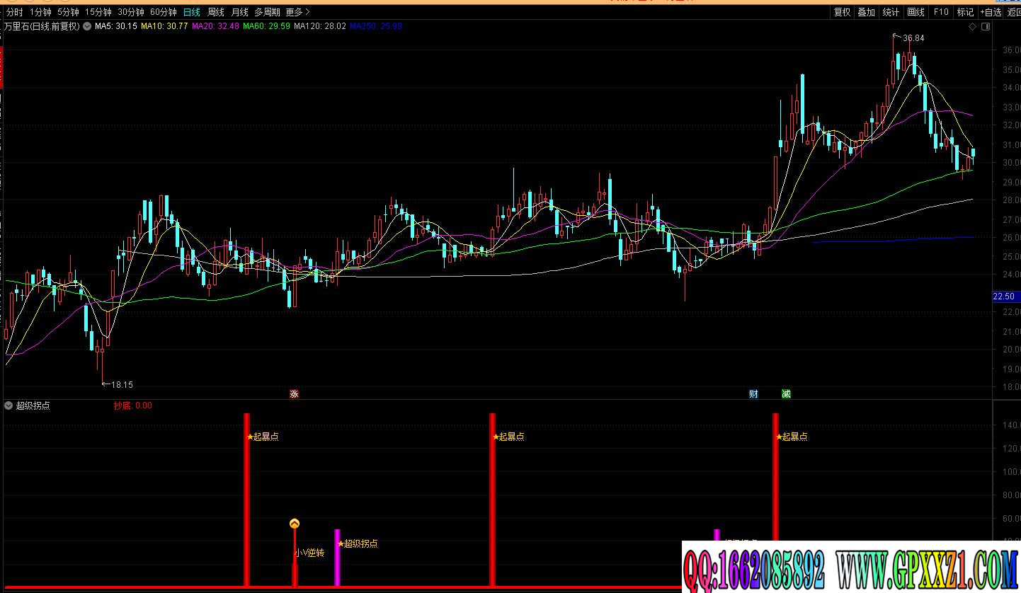Click the diamond icon at chart top-right
This screenshot has height=593, width=1021.
(973, 27)
